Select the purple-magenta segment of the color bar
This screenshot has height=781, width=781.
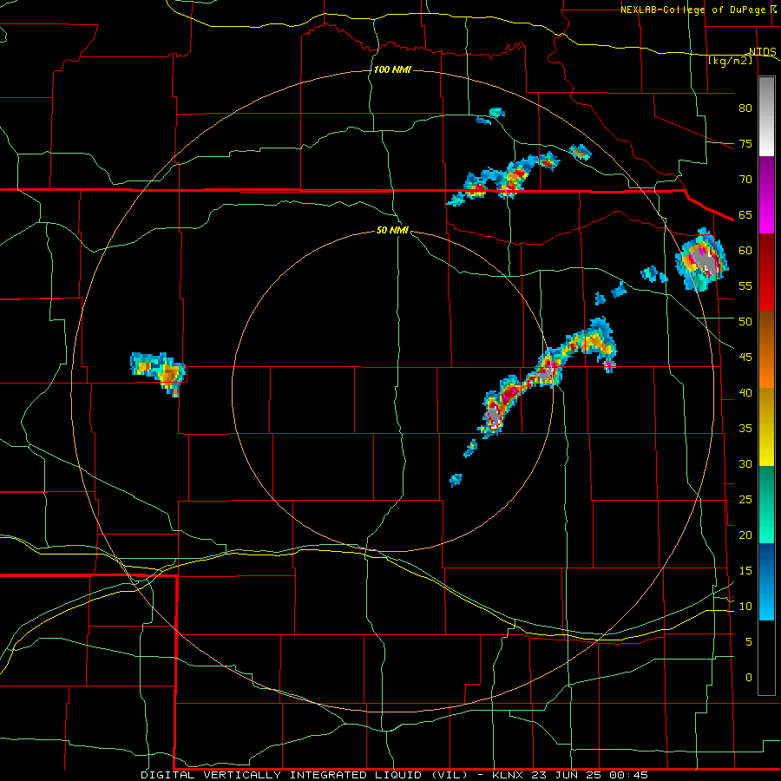tap(766, 194)
